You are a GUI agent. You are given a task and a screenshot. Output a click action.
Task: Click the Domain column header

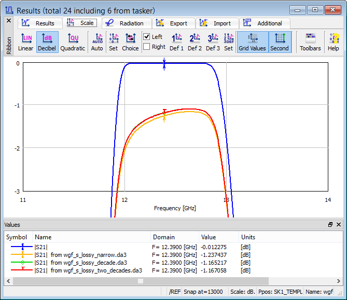point(175,237)
